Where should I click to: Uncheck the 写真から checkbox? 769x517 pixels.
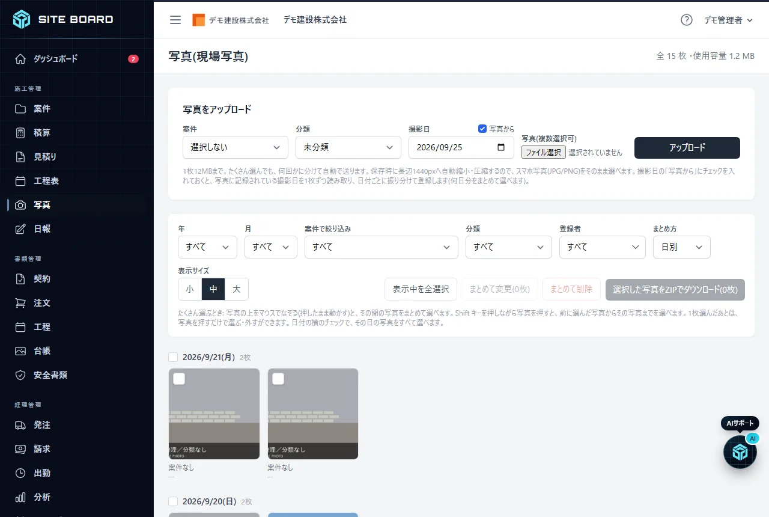(x=482, y=129)
